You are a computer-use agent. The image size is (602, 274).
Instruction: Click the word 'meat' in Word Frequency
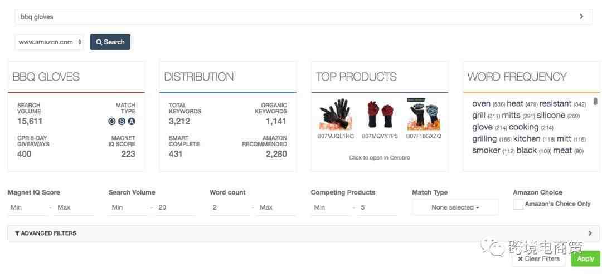562,151
